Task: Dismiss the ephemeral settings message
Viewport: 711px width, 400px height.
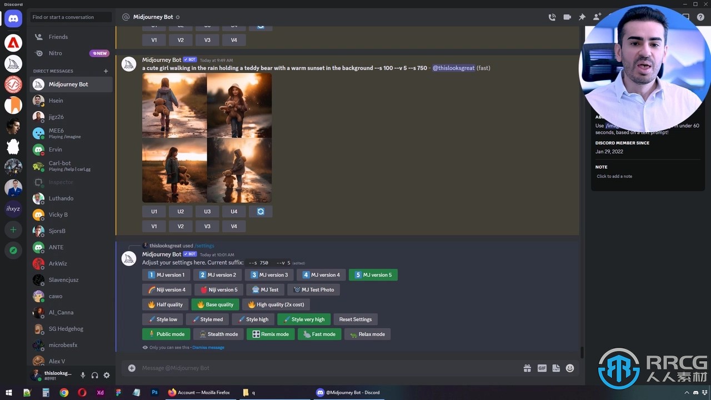Action: [x=208, y=347]
